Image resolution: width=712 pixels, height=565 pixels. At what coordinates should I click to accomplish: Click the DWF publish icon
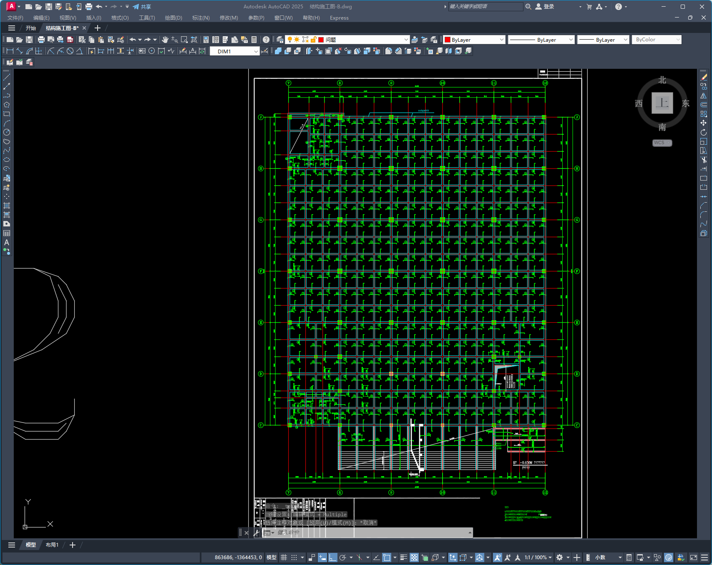70,40
